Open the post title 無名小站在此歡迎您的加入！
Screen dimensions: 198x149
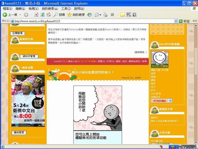93,72
